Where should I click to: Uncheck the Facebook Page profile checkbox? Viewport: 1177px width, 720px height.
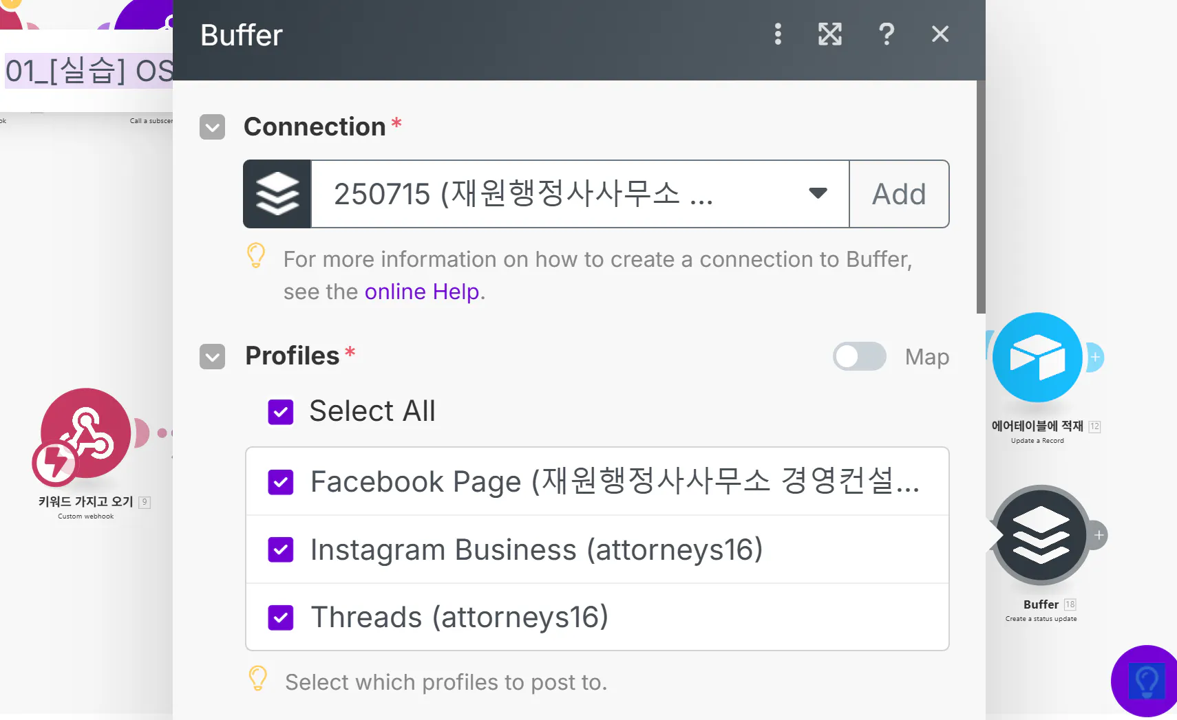pyautogui.click(x=281, y=482)
